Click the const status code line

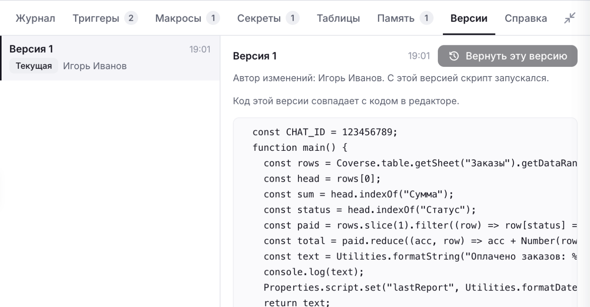370,210
